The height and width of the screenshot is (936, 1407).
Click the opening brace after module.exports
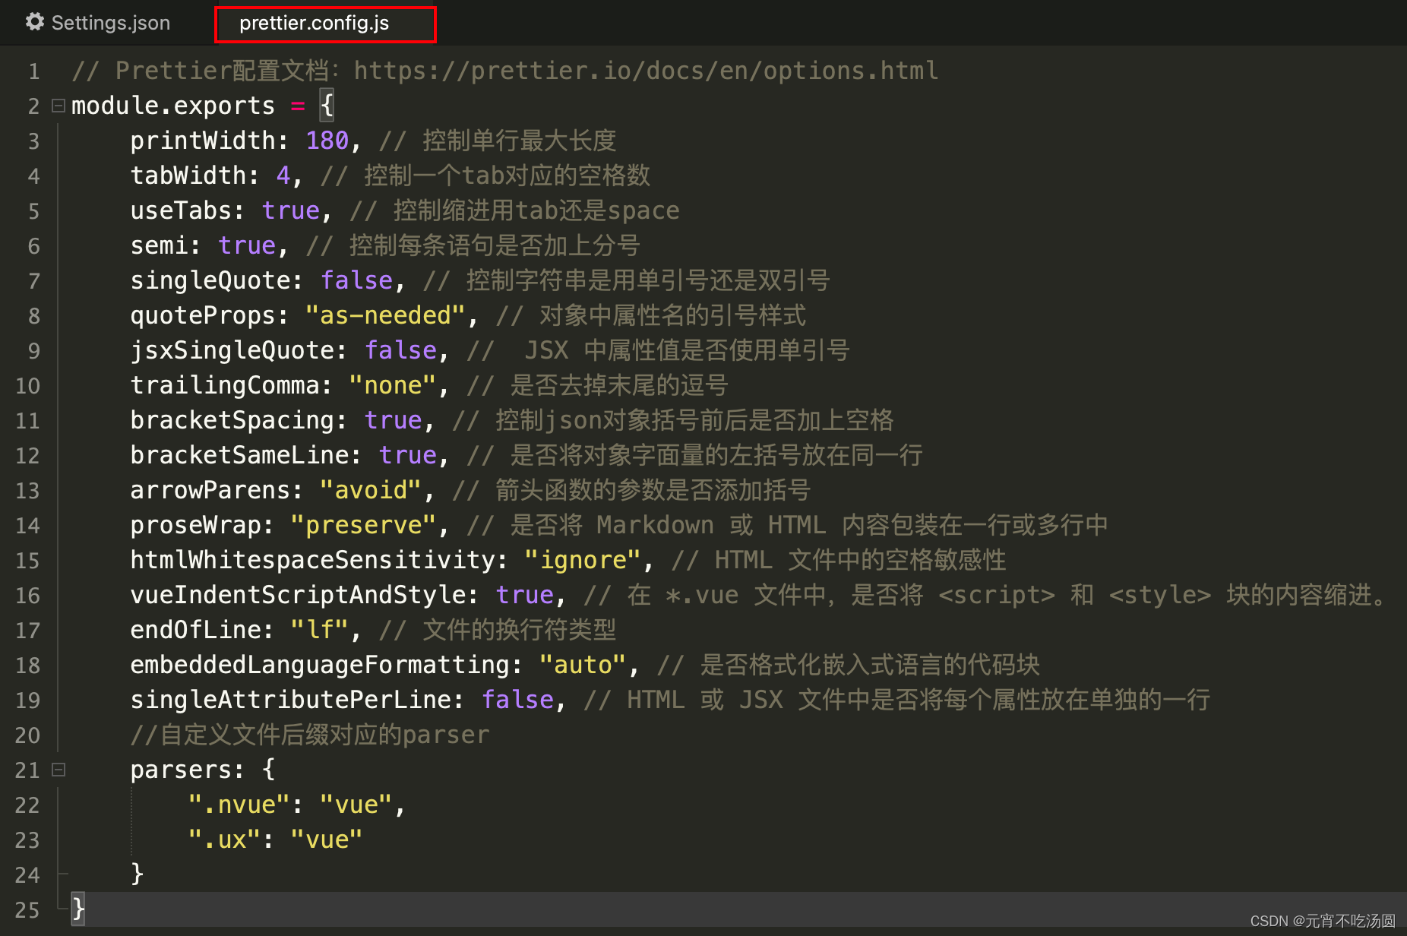click(327, 106)
